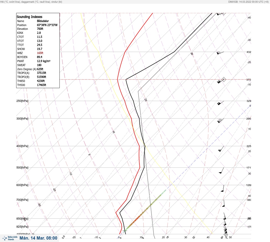Viewport: 270px width, 242px height.
Task: Click the red WBZ value '165ft'
Action: coord(40,53)
